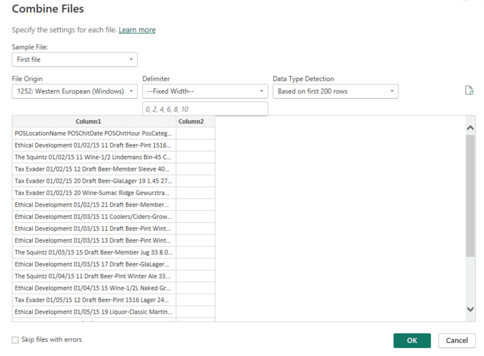Click the Wine-Sumac Ridge Gewurztraminer row
The height and width of the screenshot is (356, 484).
pyautogui.click(x=94, y=193)
